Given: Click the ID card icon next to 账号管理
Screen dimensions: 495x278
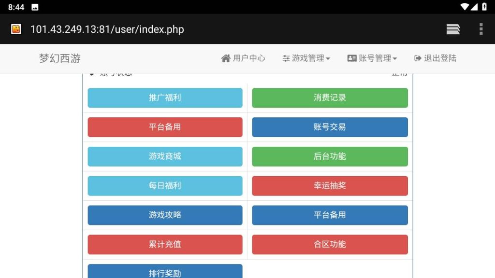Looking at the screenshot, I should (x=351, y=58).
